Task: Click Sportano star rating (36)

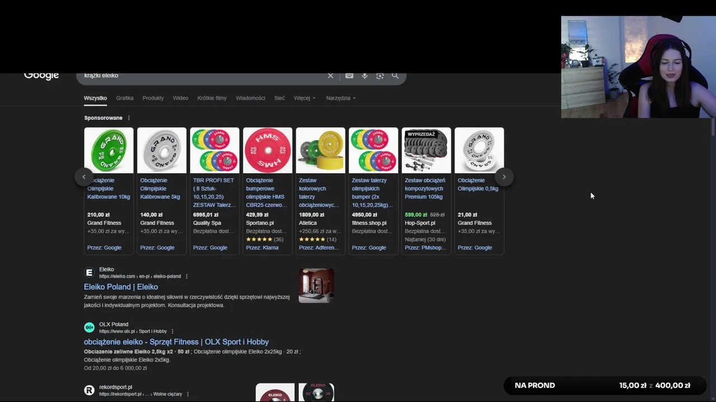Action: tap(265, 240)
